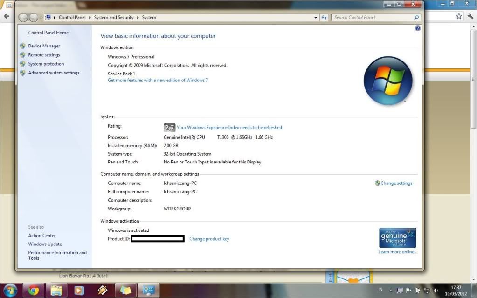Click the Windows is activated text

coord(128,230)
